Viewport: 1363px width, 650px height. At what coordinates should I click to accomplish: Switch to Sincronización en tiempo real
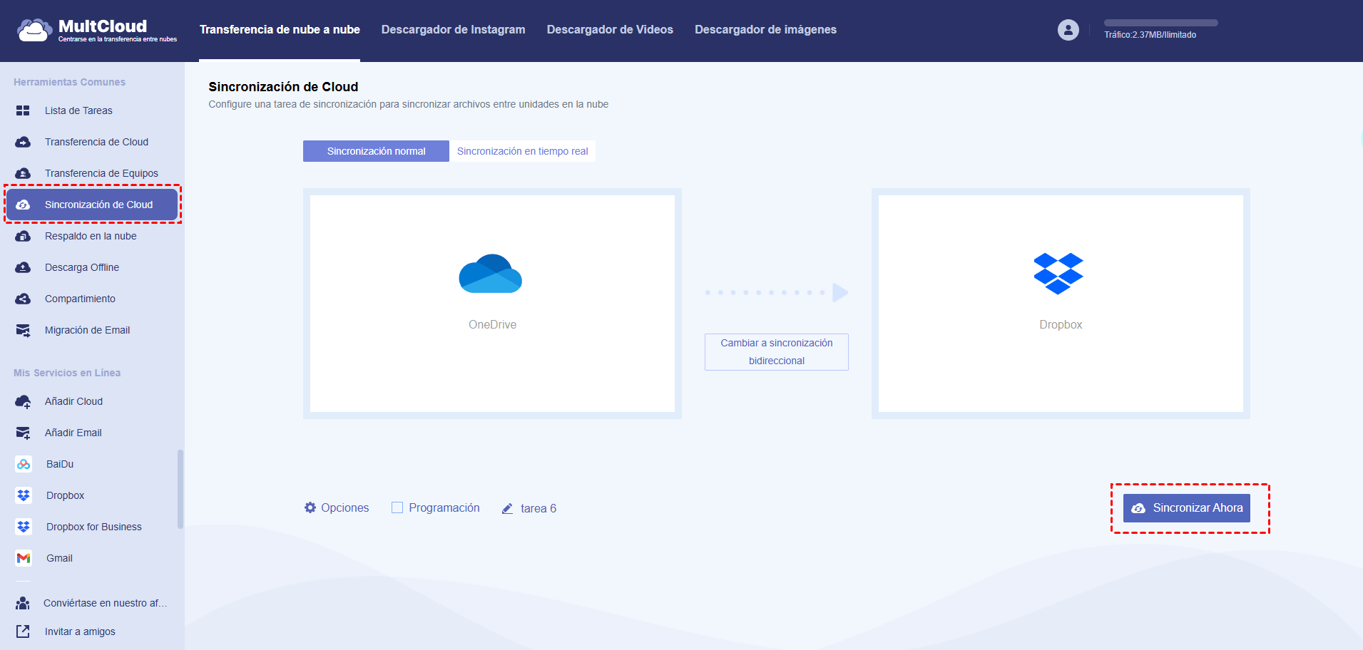(522, 151)
